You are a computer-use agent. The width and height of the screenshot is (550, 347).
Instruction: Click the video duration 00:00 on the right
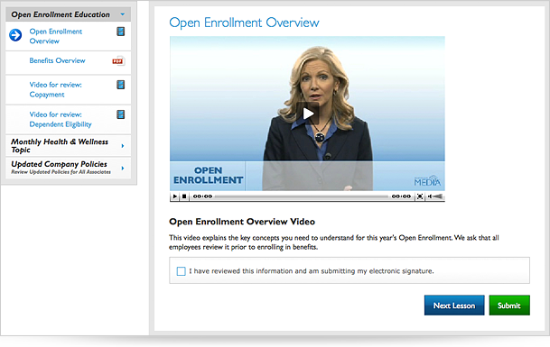tap(401, 196)
